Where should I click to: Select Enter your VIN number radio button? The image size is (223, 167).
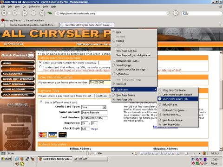pyautogui.click(x=40, y=62)
